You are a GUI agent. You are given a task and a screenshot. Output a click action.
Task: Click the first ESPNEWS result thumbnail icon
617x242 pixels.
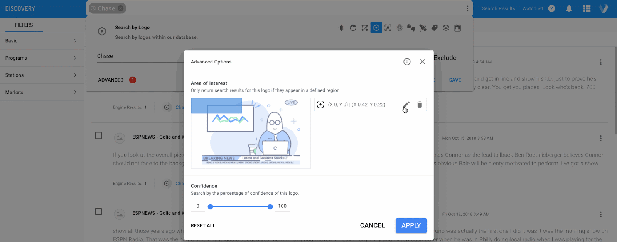click(120, 138)
